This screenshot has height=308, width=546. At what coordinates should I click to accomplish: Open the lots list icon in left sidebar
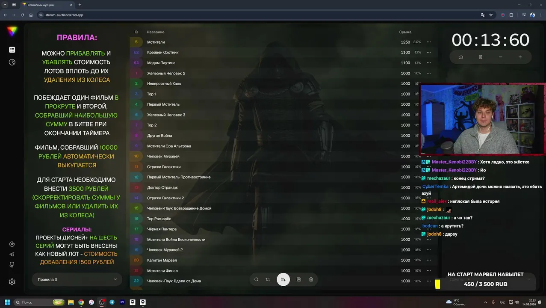(12, 50)
